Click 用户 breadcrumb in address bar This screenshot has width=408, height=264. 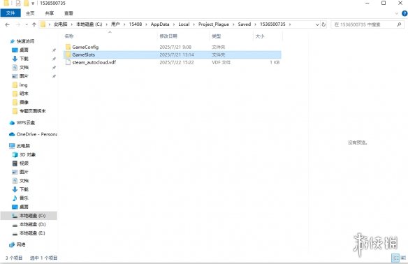click(x=115, y=24)
